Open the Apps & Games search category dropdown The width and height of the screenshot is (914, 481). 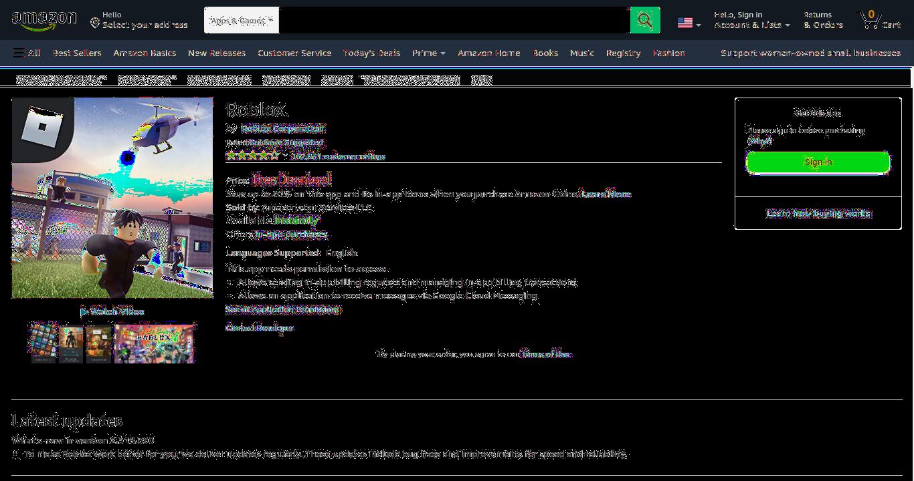point(242,20)
